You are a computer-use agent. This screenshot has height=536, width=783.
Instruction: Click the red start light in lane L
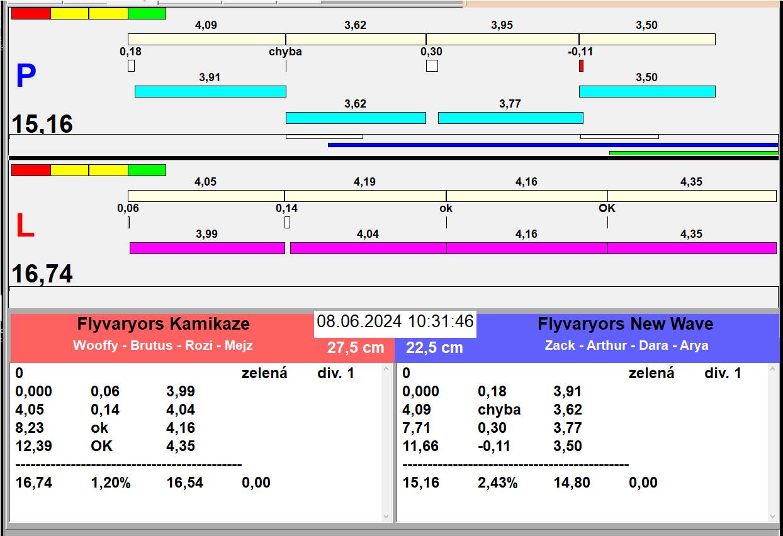(x=31, y=170)
